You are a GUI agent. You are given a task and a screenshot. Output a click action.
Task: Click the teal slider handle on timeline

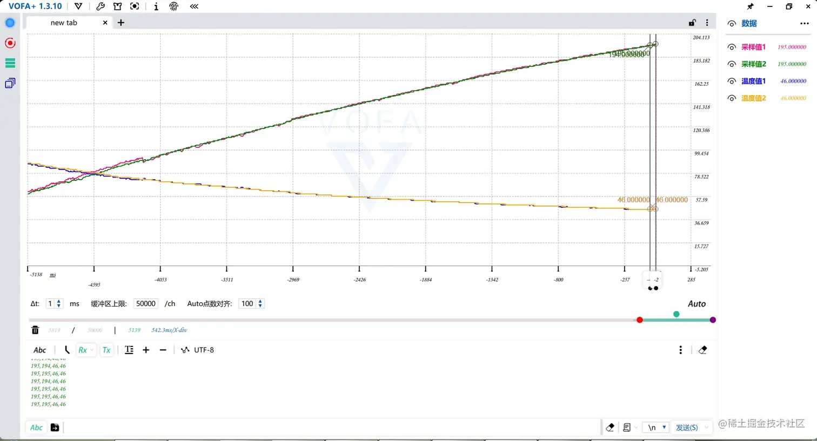[x=677, y=314]
